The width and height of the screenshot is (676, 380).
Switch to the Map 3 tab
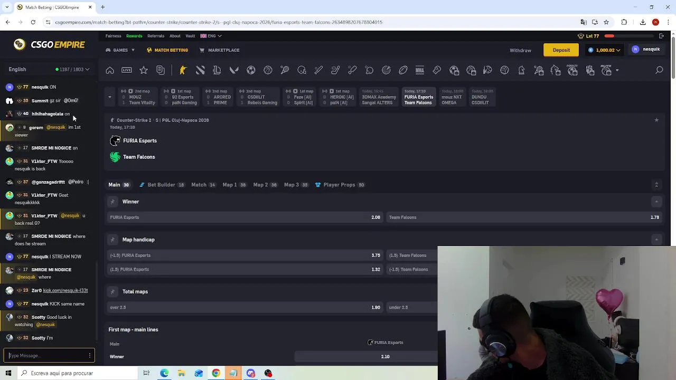coord(296,185)
